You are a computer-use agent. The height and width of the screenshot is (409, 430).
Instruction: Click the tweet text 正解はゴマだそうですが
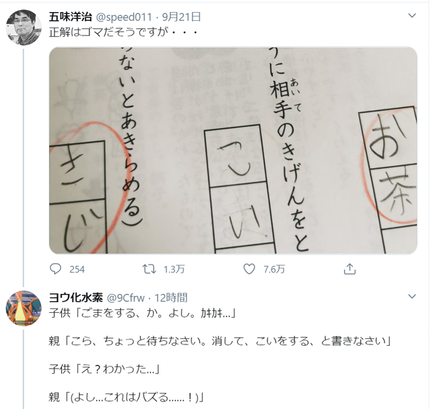click(x=108, y=33)
